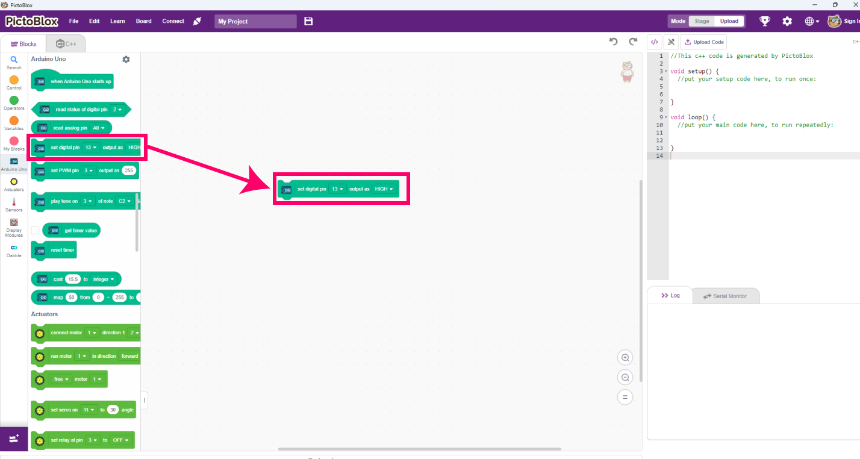
Task: Click the save project floppy disk icon
Action: [x=308, y=21]
